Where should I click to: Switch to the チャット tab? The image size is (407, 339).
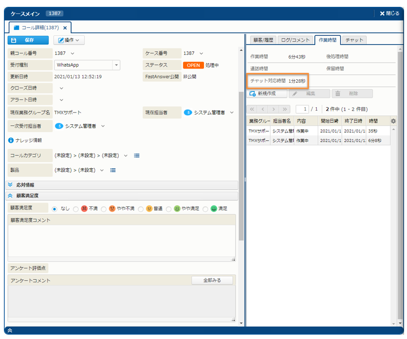coord(354,40)
